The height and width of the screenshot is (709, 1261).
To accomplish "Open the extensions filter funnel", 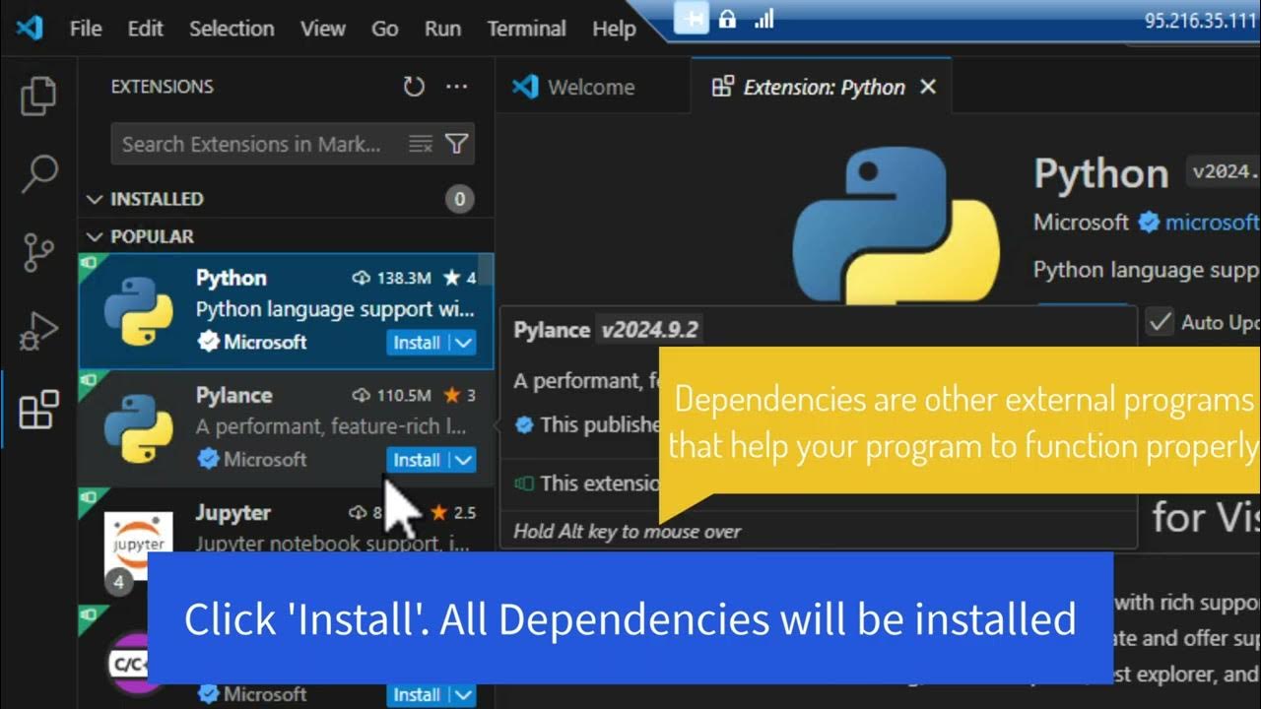I will point(456,144).
